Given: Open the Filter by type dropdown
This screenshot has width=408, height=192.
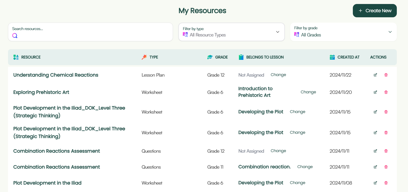Looking at the screenshot, I should (232, 32).
